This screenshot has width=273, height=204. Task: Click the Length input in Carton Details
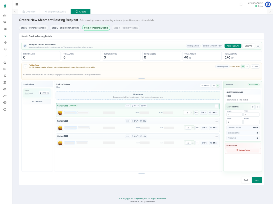click(234, 115)
